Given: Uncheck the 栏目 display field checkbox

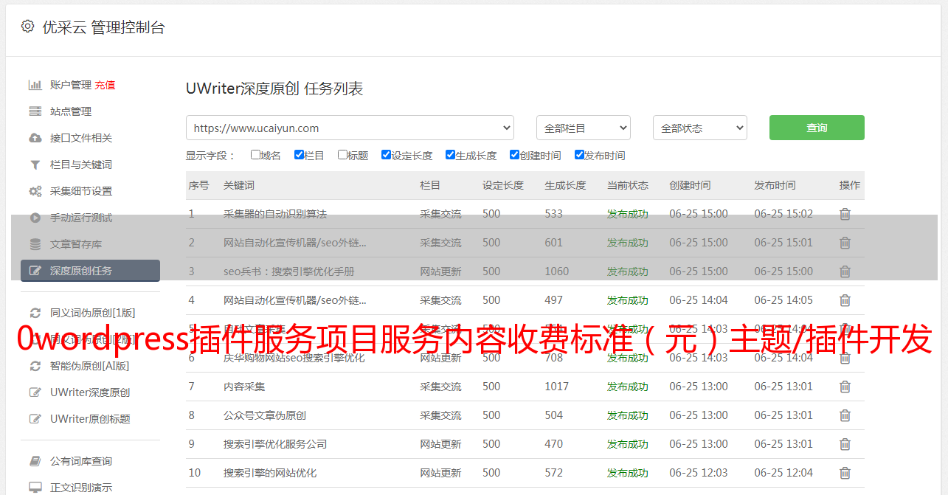Looking at the screenshot, I should pyautogui.click(x=299, y=155).
